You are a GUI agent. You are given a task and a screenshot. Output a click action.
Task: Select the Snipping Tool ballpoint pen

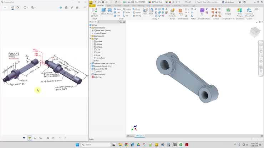tap(24, 138)
